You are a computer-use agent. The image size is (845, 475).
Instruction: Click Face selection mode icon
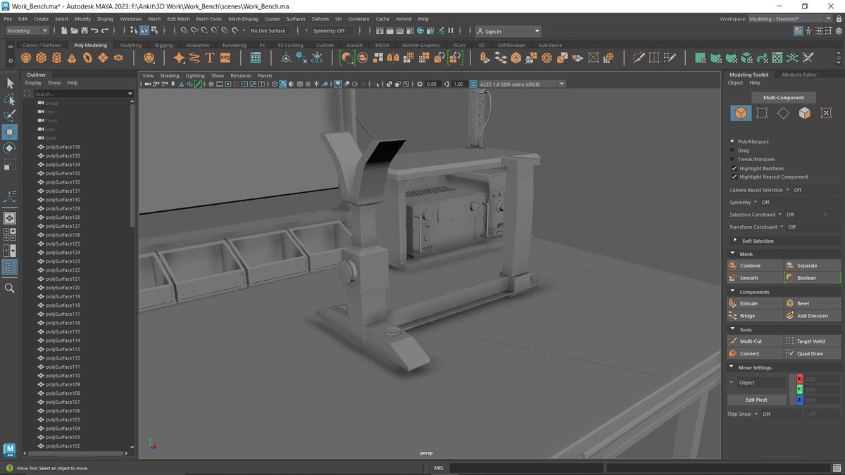(x=805, y=113)
